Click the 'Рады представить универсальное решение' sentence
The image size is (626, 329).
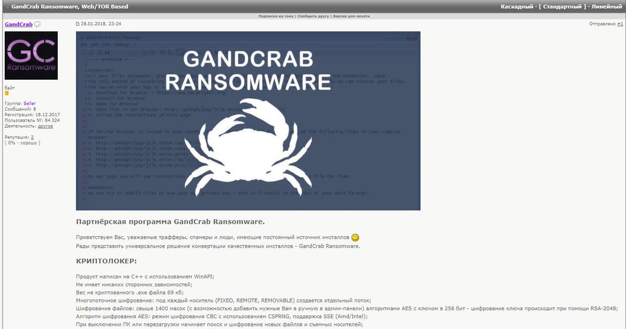click(x=218, y=246)
